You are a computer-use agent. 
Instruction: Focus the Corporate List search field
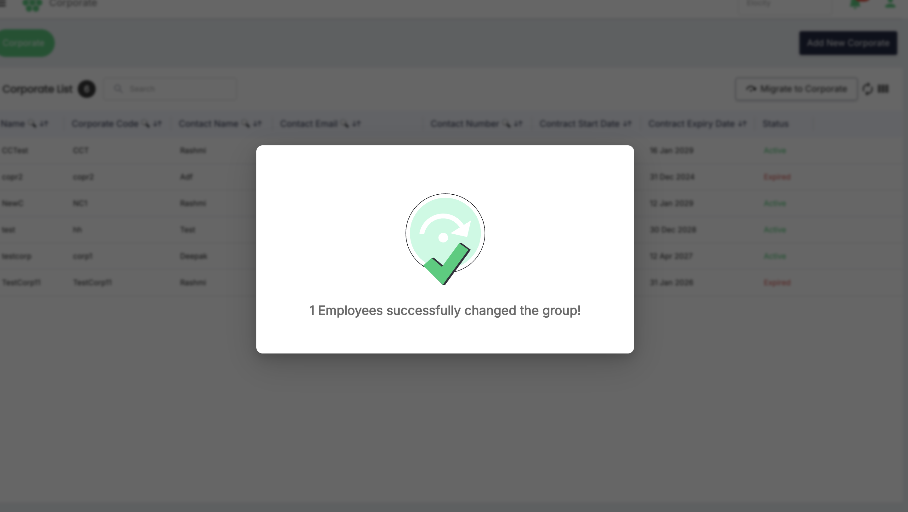click(x=170, y=89)
